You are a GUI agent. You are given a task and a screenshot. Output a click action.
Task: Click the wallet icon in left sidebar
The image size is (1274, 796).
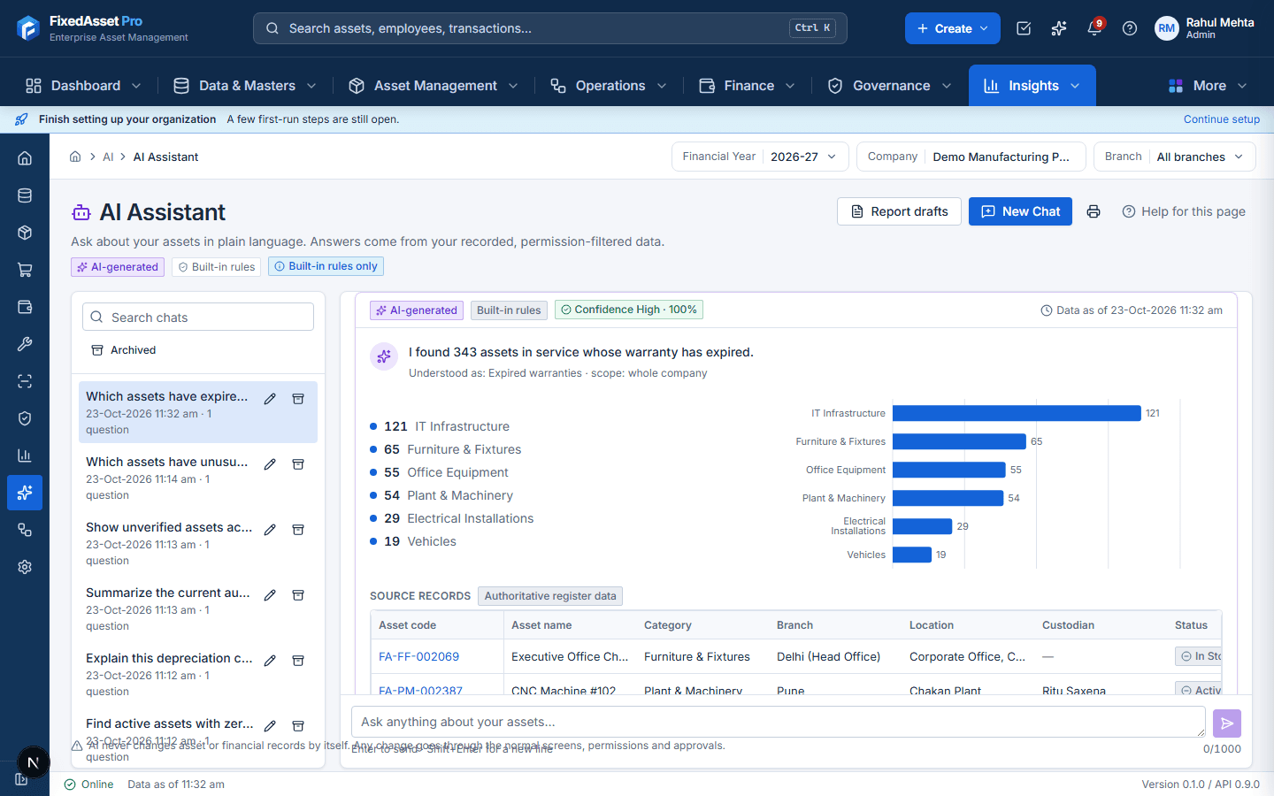(25, 307)
